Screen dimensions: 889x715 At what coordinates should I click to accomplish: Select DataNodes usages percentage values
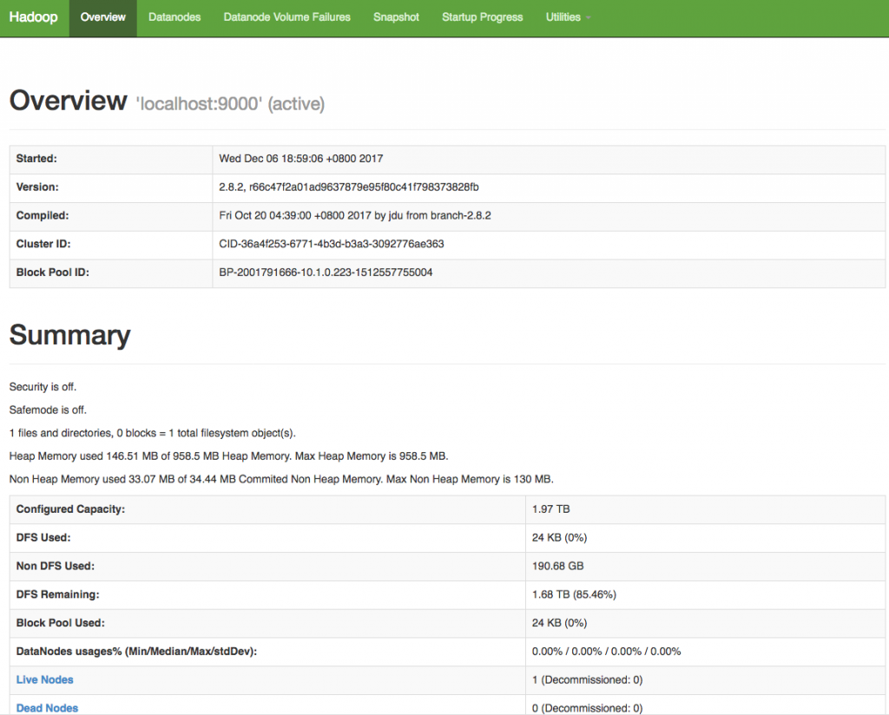pos(606,652)
